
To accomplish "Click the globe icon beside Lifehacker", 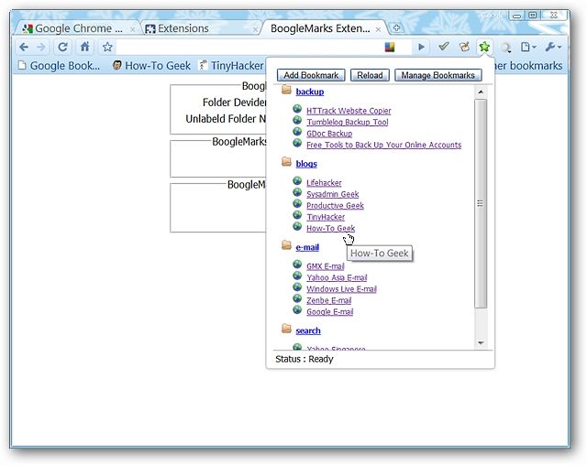I will (297, 181).
